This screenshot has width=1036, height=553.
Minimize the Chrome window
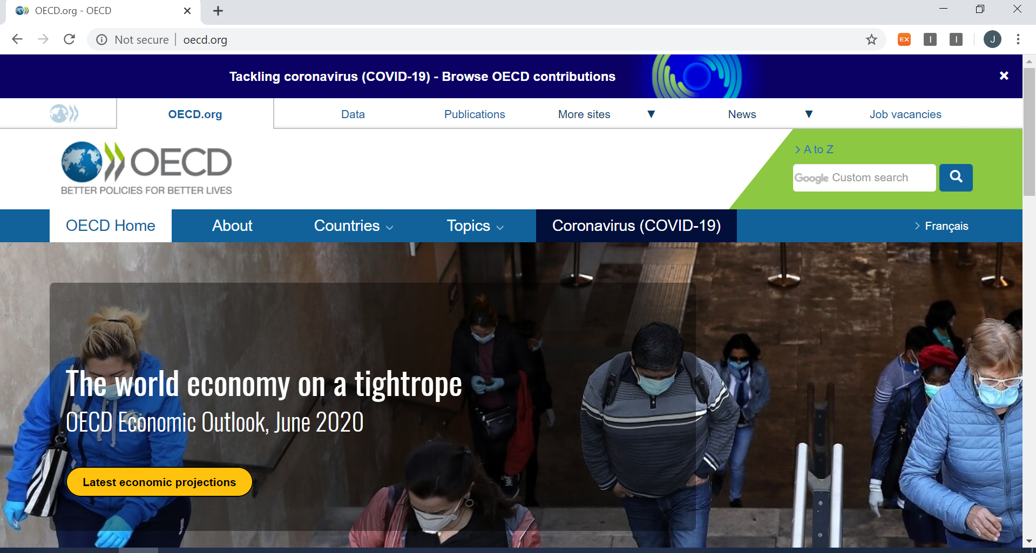click(x=943, y=9)
